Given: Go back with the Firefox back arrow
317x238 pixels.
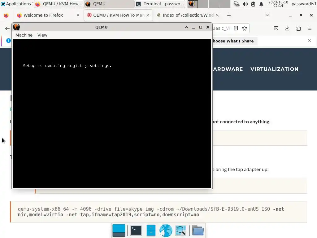Looking at the screenshot, I should pos(7,28).
